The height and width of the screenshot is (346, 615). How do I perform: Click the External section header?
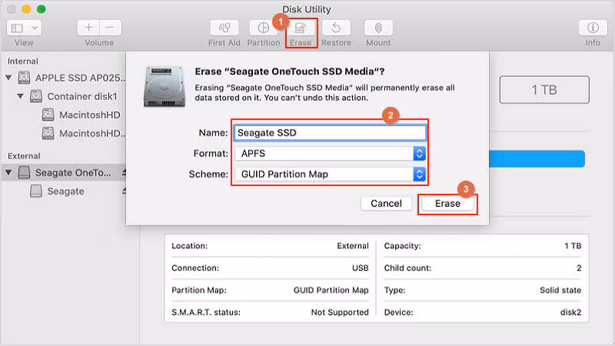(24, 156)
